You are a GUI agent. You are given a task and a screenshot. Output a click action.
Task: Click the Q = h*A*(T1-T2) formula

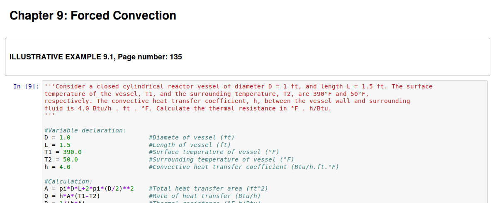point(72,196)
